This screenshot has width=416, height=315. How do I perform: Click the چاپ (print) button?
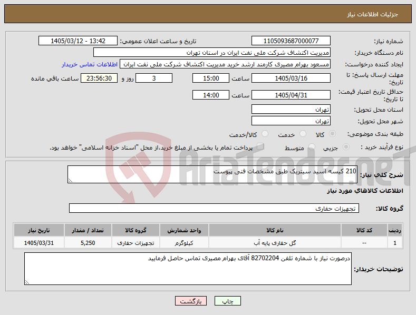coord(228,301)
